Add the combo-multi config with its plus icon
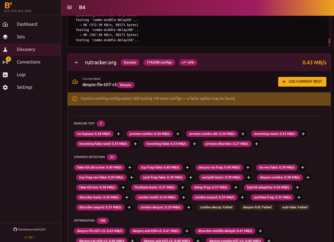334x242 pixels. pos(183,197)
